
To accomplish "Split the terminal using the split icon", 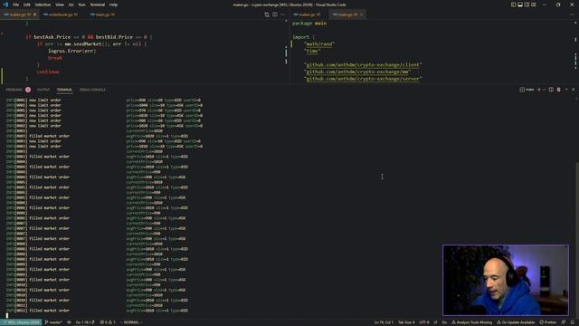I will [x=551, y=90].
